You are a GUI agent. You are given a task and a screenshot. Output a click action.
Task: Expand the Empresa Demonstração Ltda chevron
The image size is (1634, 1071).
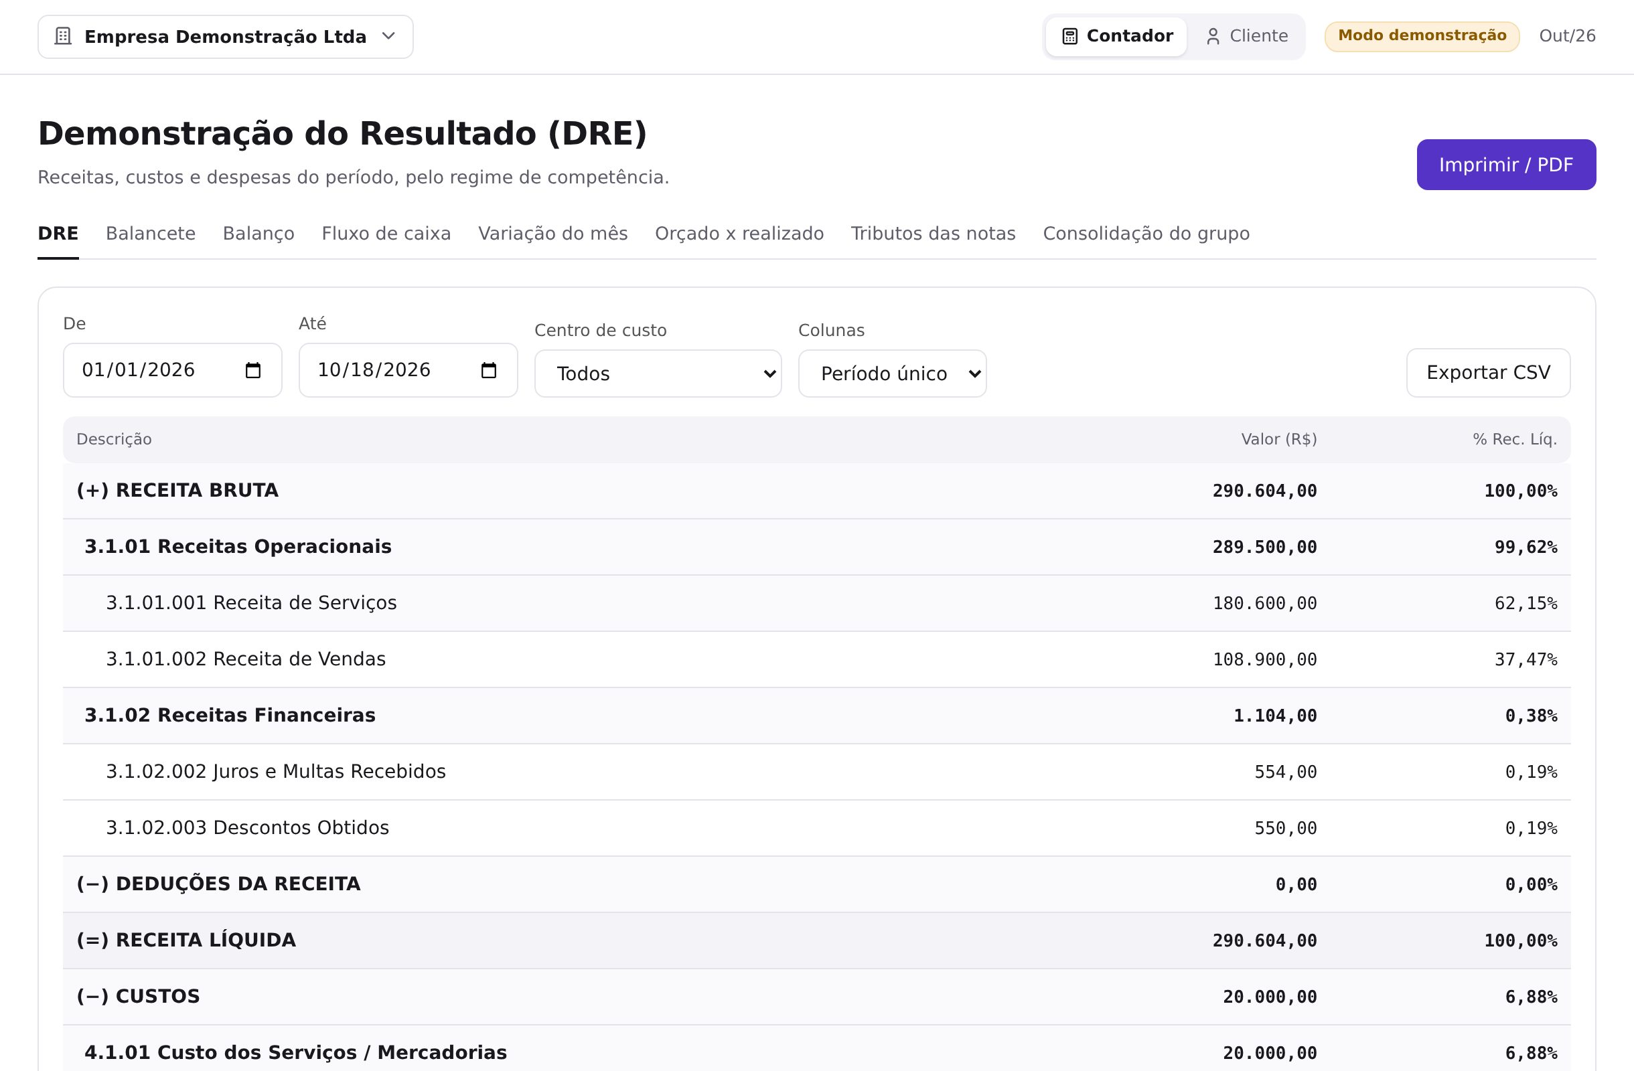click(x=388, y=36)
